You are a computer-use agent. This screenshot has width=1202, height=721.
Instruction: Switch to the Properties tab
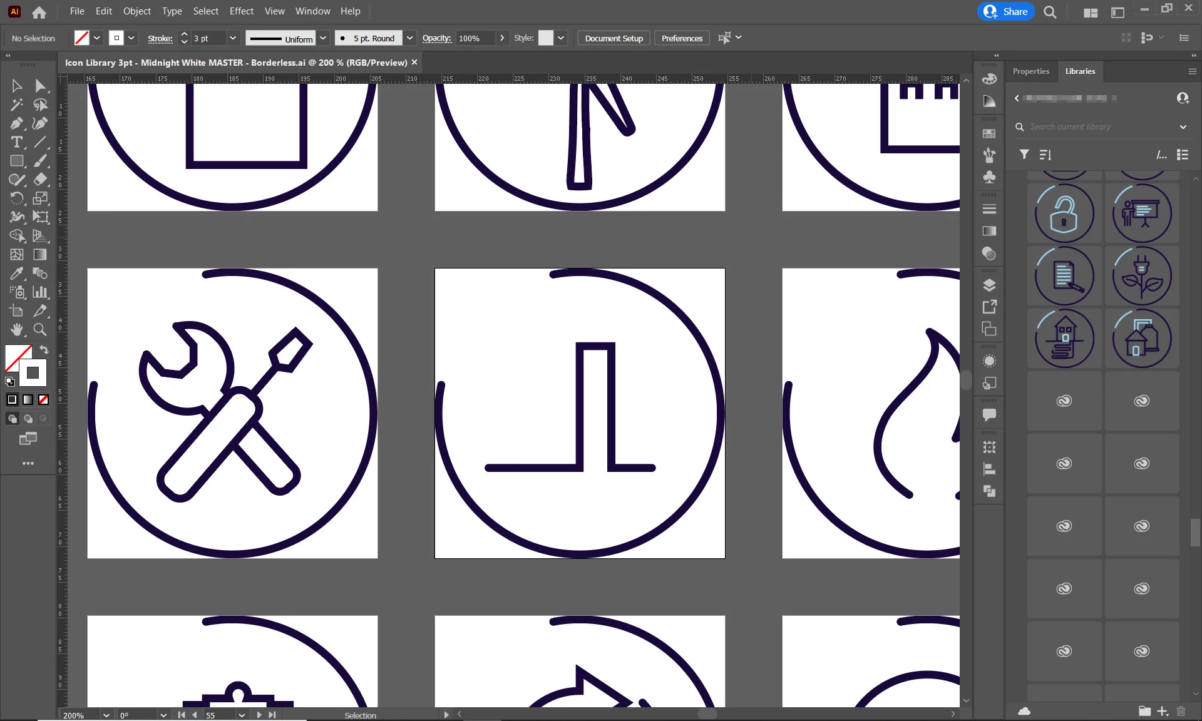click(x=1030, y=71)
